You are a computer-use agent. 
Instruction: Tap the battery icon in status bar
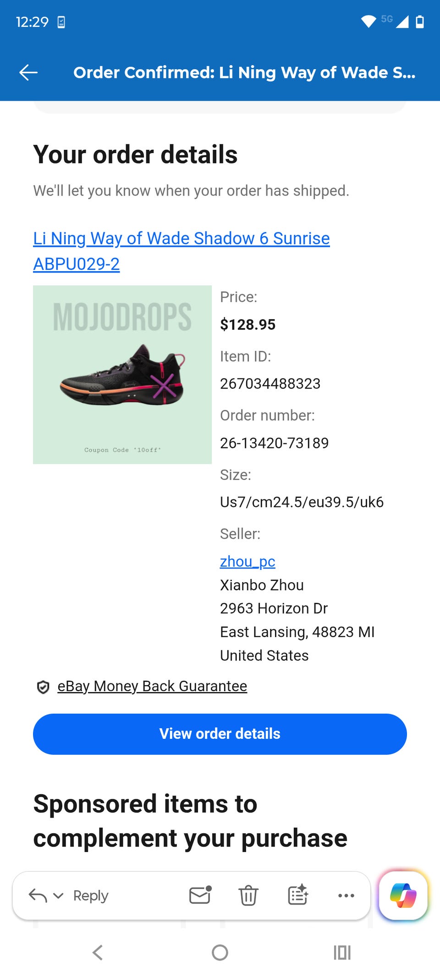[419, 22]
